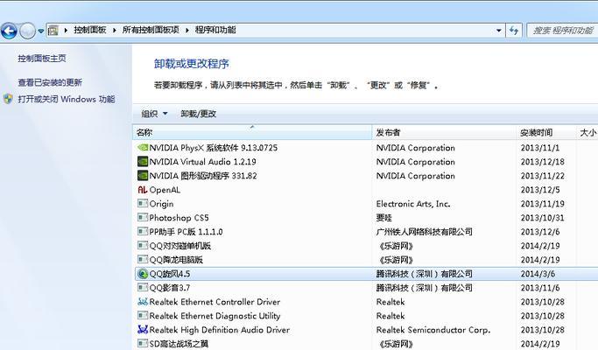Sort by the 名称 column header
598x350 pixels.
click(x=252, y=132)
